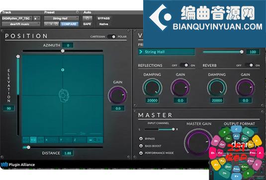Viewport: 266px width, 180px height.
Task: Click the distance slider handle
Action: [28, 147]
